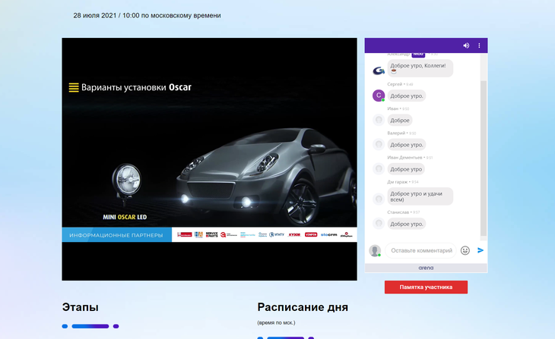Click the chat scrollbar thumb
555x339 pixels.
[483, 159]
